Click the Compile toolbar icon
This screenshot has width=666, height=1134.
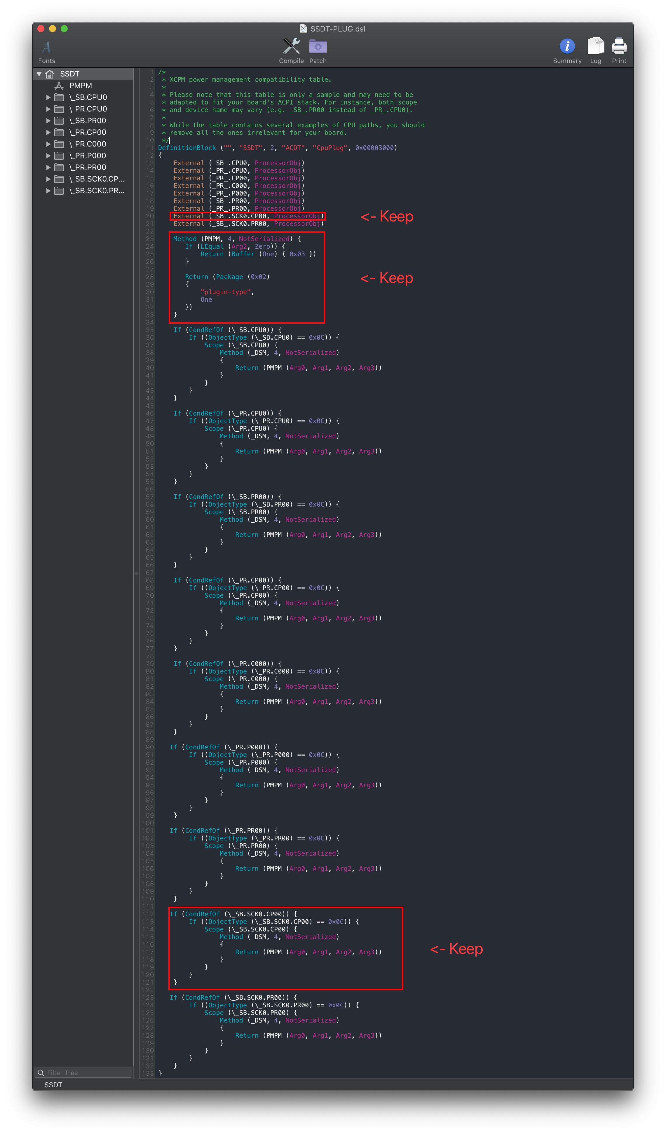[x=291, y=46]
